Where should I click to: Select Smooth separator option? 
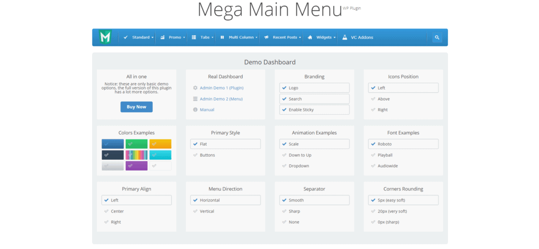point(315,200)
